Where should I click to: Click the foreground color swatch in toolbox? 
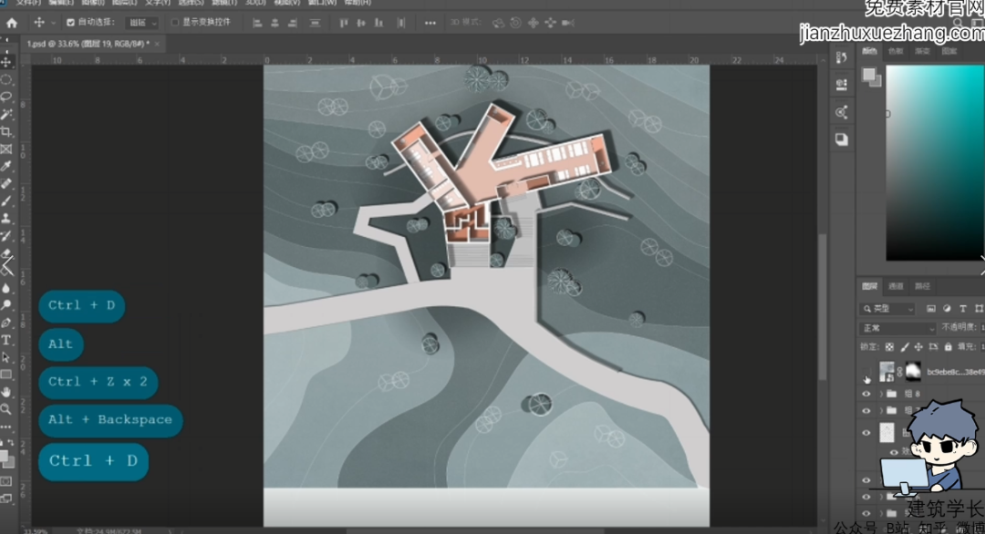4,457
